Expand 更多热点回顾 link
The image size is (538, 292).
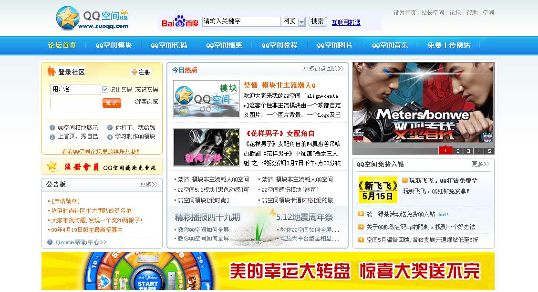click(x=323, y=69)
